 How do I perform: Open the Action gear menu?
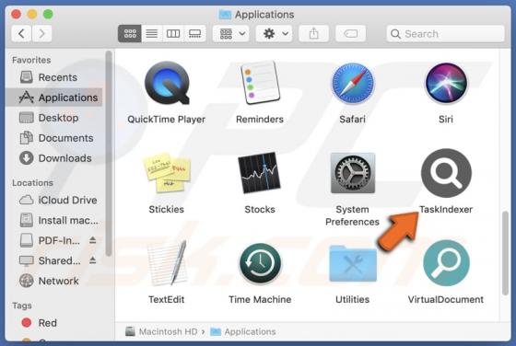point(274,33)
